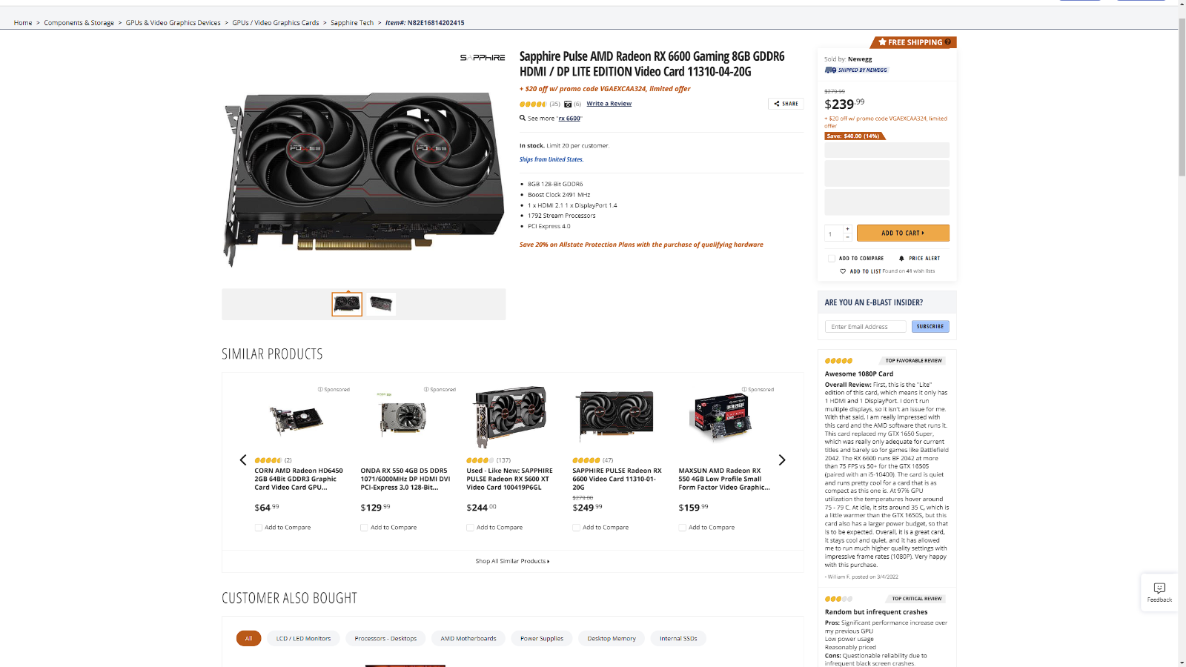
Task: Click the camera icon beside the review count
Action: tap(568, 104)
